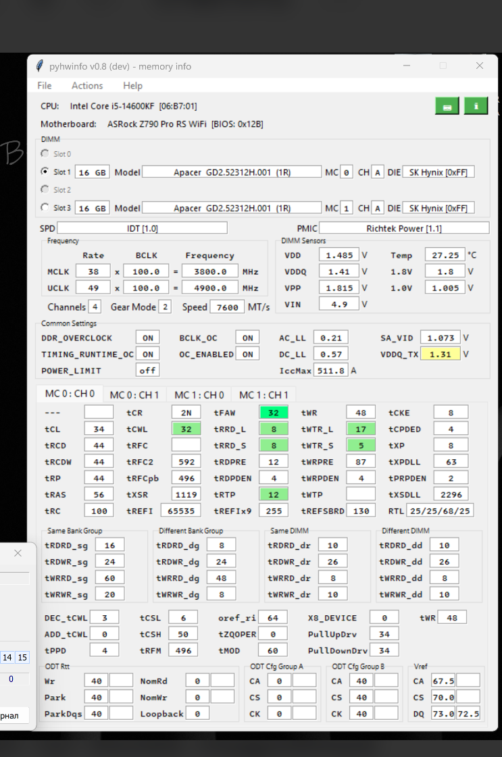The width and height of the screenshot is (502, 757).
Task: Switch to the MC 1: CH 1 tab
Action: tap(263, 395)
